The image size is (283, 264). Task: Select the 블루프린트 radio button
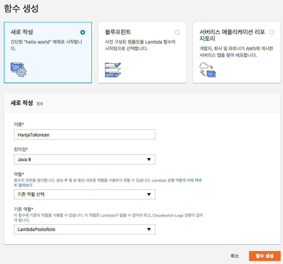(x=177, y=32)
